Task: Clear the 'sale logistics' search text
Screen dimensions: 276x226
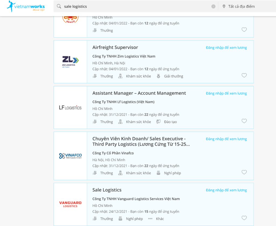Action: [x=213, y=6]
